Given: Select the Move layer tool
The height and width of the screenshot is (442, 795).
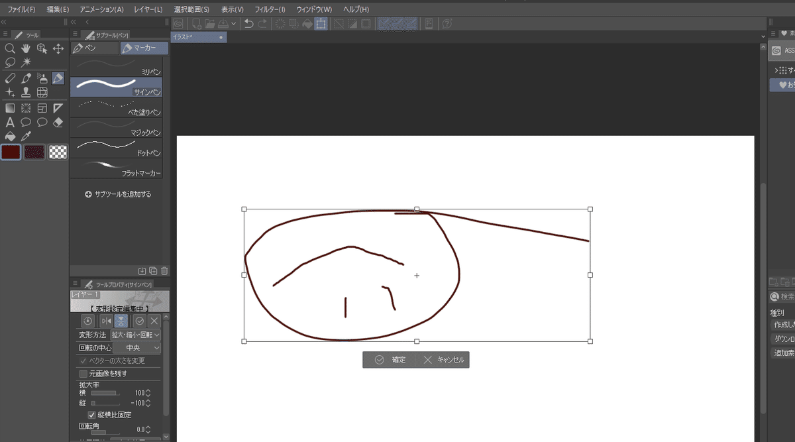Looking at the screenshot, I should [x=58, y=48].
